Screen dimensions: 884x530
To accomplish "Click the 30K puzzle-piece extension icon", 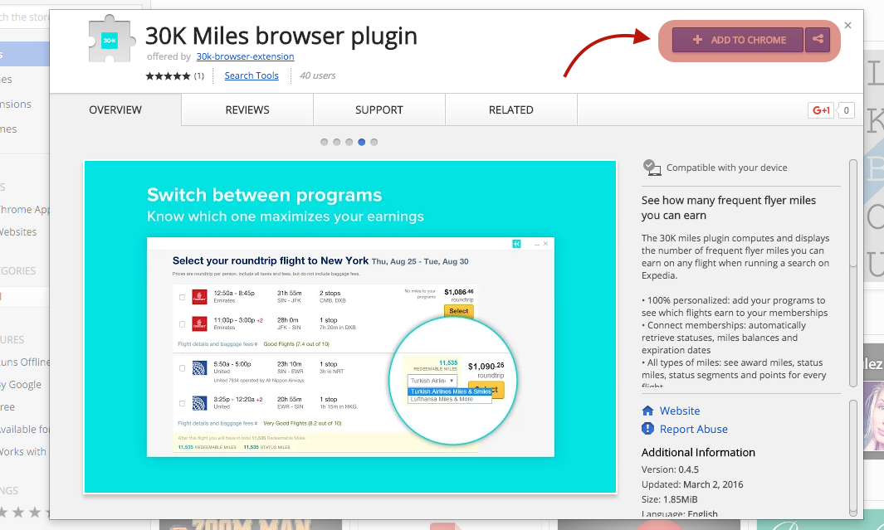I will pyautogui.click(x=111, y=38).
